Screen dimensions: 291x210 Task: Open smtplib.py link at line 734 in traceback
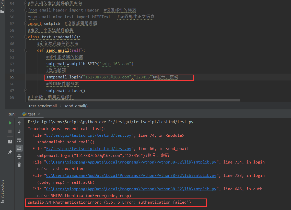pos(131,162)
